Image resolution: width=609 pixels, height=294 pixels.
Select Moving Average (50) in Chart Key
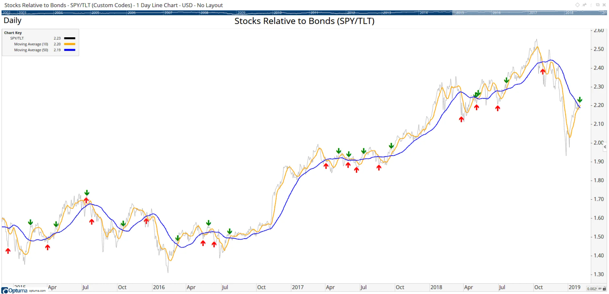(31, 50)
